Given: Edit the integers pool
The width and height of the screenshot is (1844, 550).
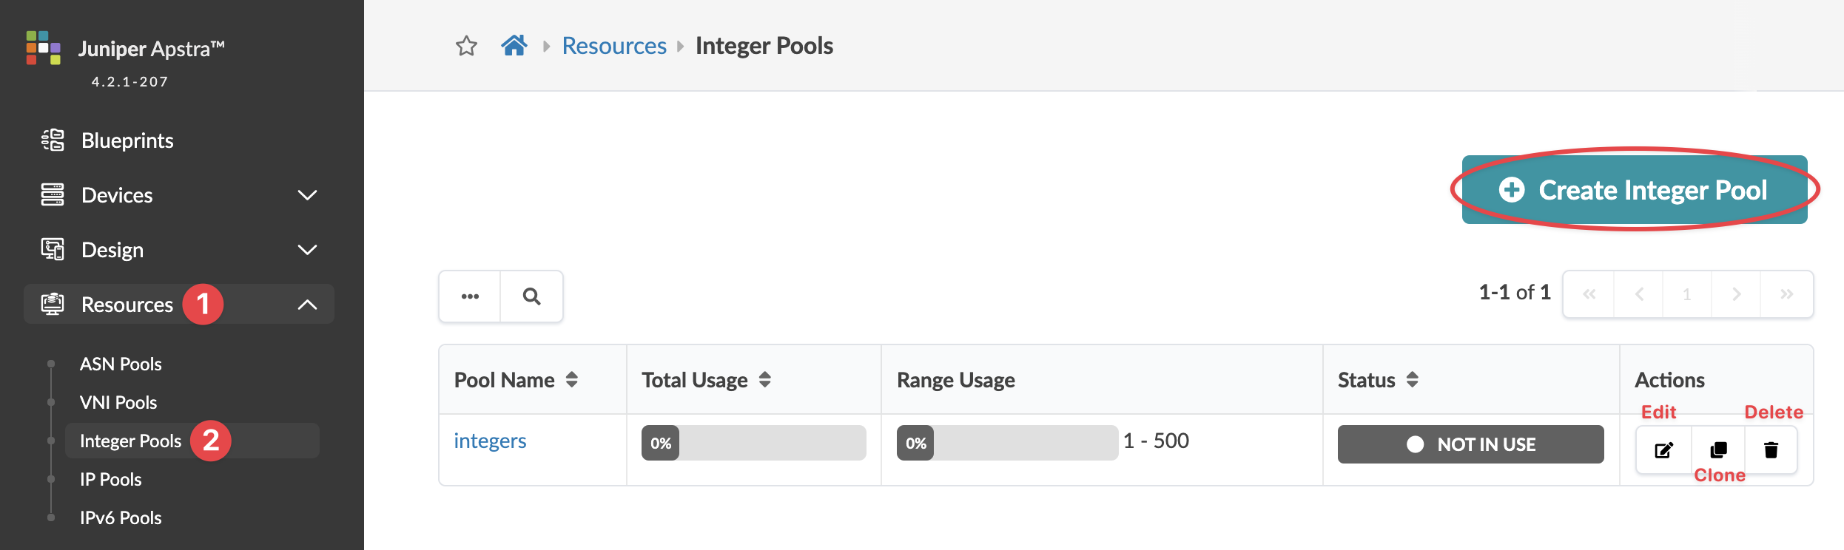Looking at the screenshot, I should click(x=1663, y=449).
